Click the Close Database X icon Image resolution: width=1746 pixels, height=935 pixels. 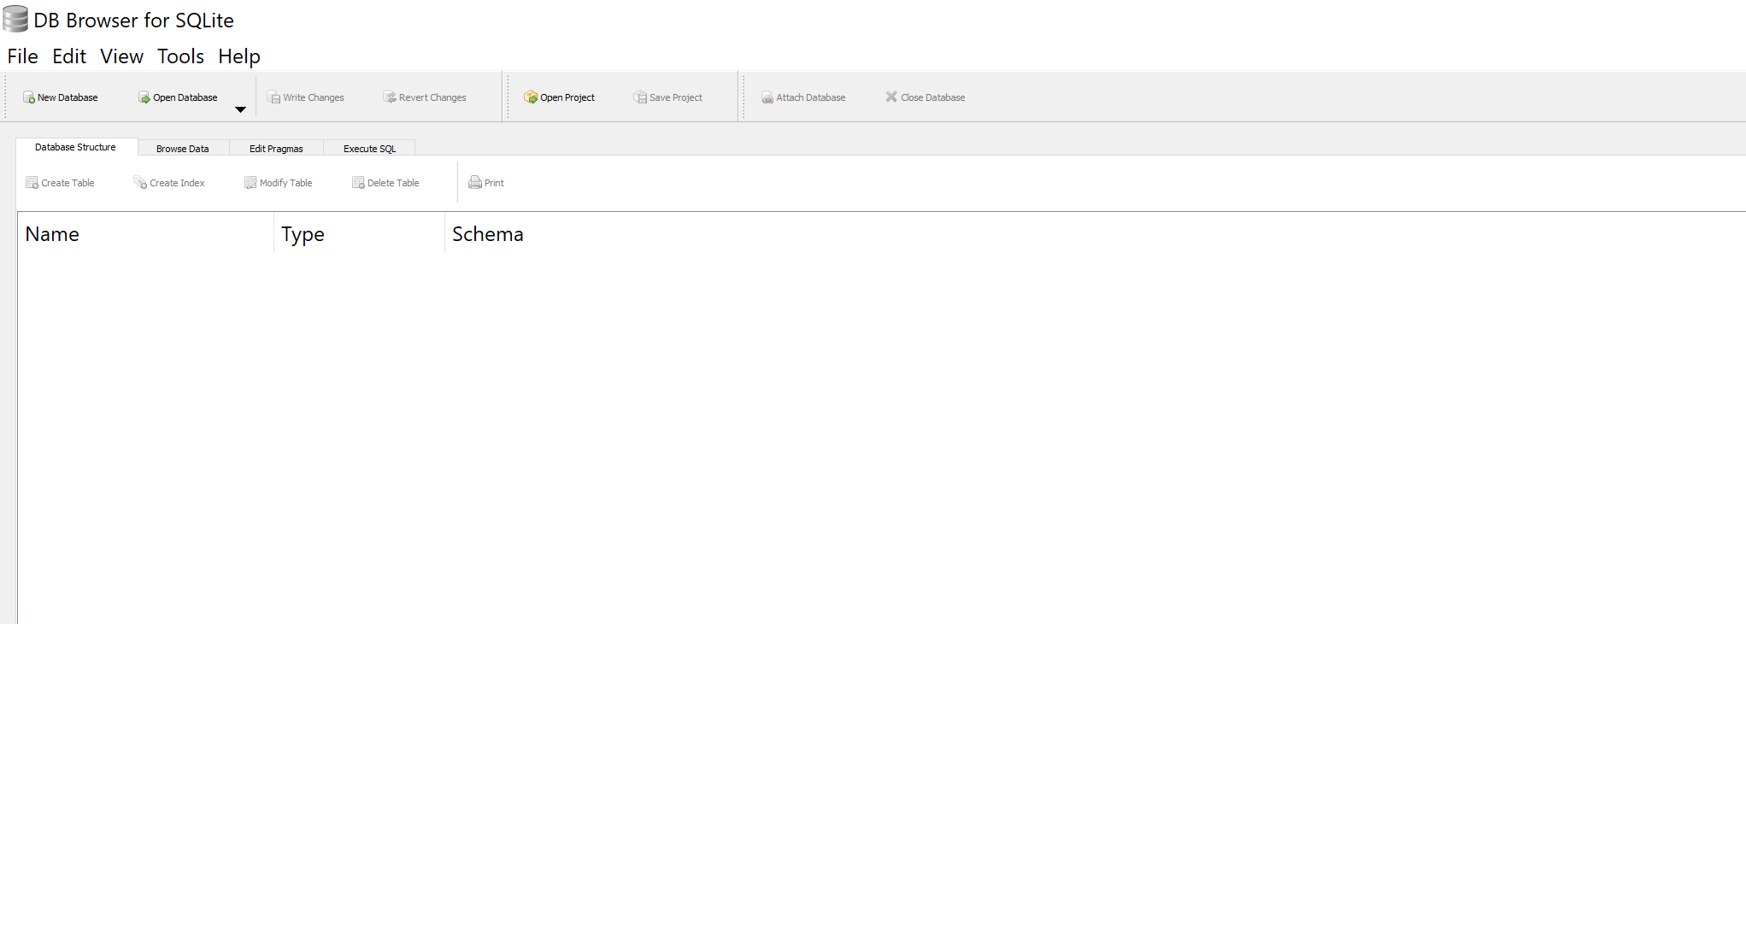pos(891,97)
